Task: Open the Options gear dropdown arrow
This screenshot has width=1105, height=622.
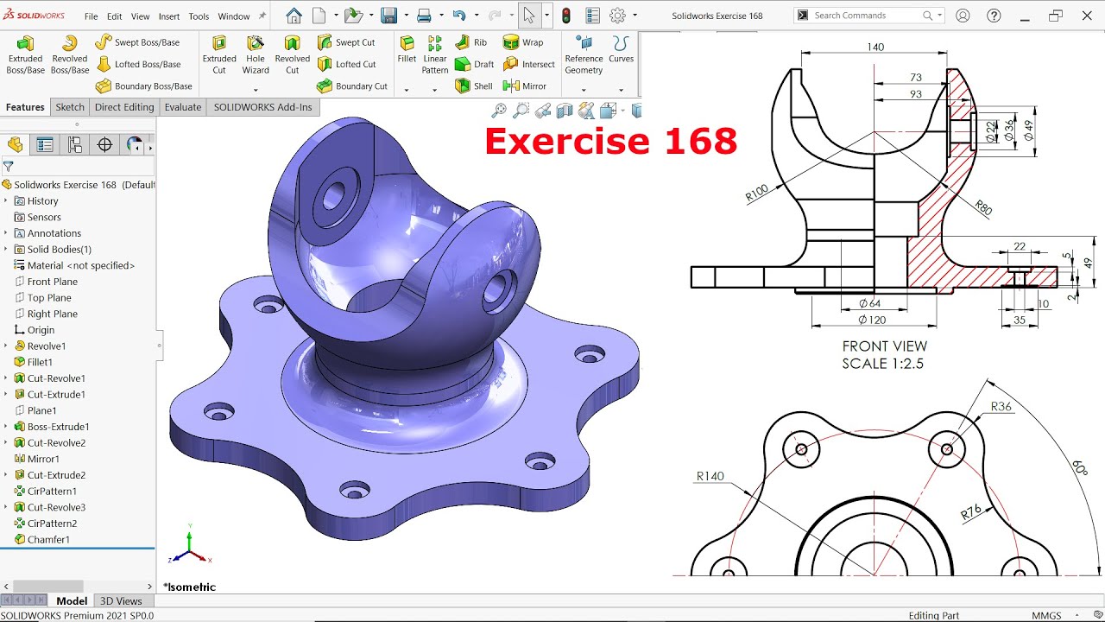Action: 635,16
